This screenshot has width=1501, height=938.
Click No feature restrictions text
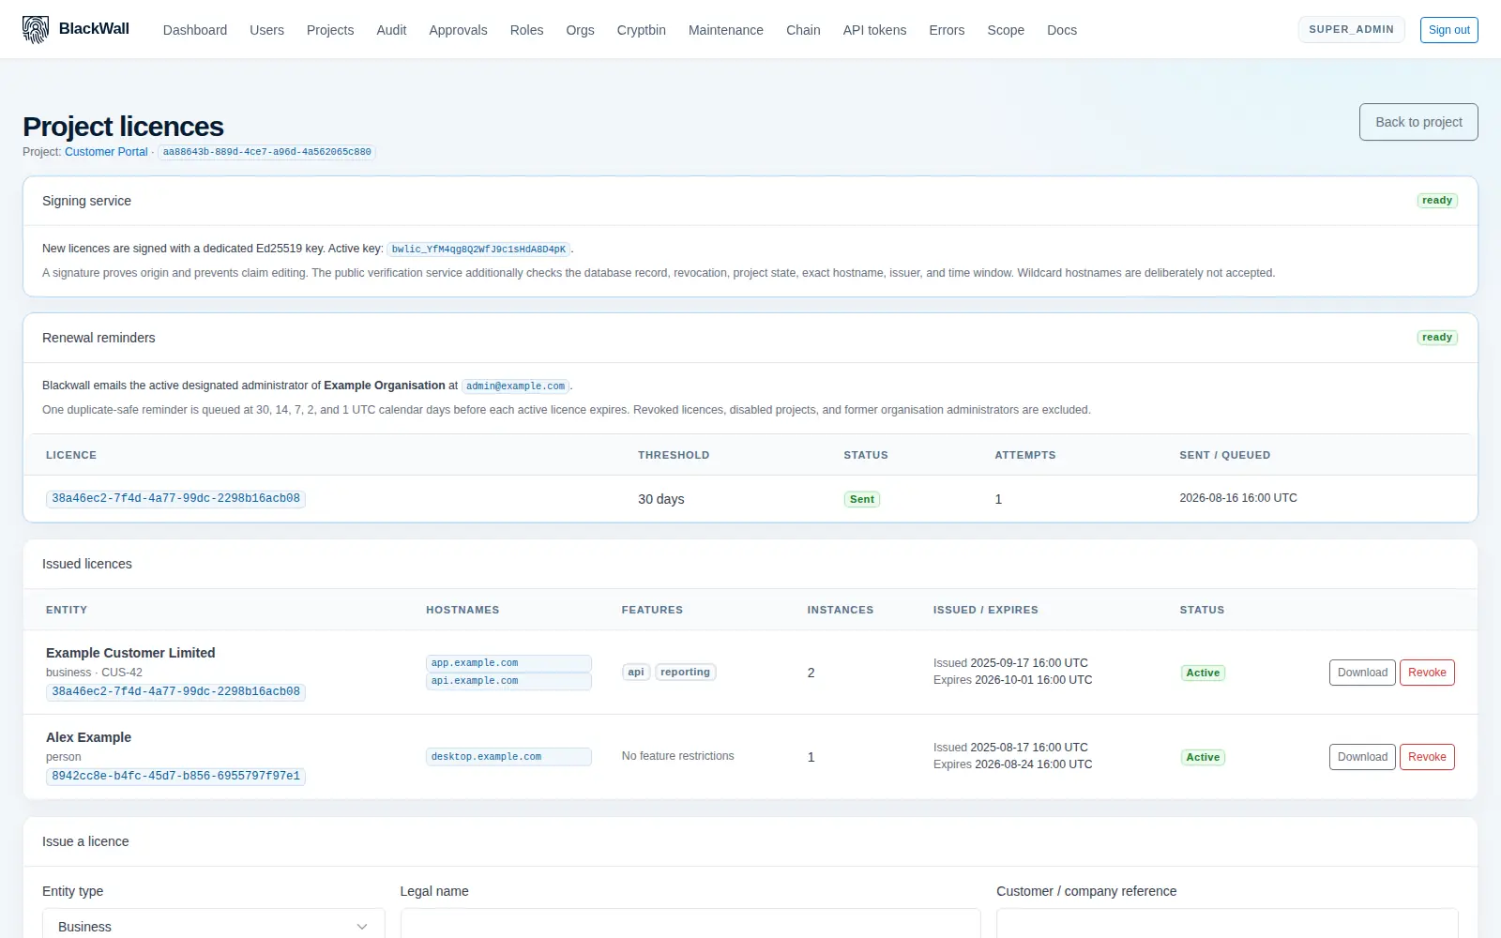click(x=677, y=756)
